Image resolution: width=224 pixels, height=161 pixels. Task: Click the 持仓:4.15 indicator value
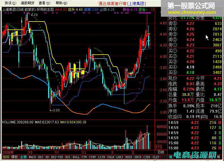coord(130,10)
